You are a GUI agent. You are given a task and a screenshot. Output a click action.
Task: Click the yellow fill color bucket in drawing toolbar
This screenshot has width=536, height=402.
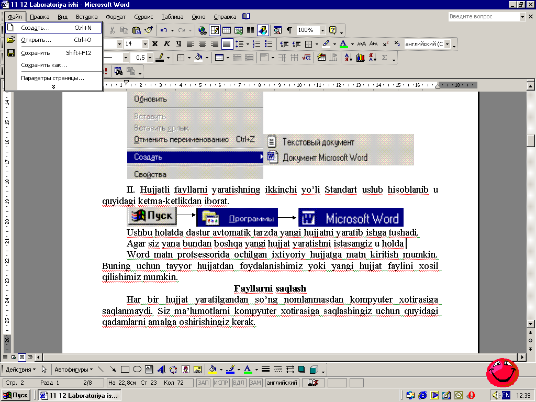tap(213, 370)
